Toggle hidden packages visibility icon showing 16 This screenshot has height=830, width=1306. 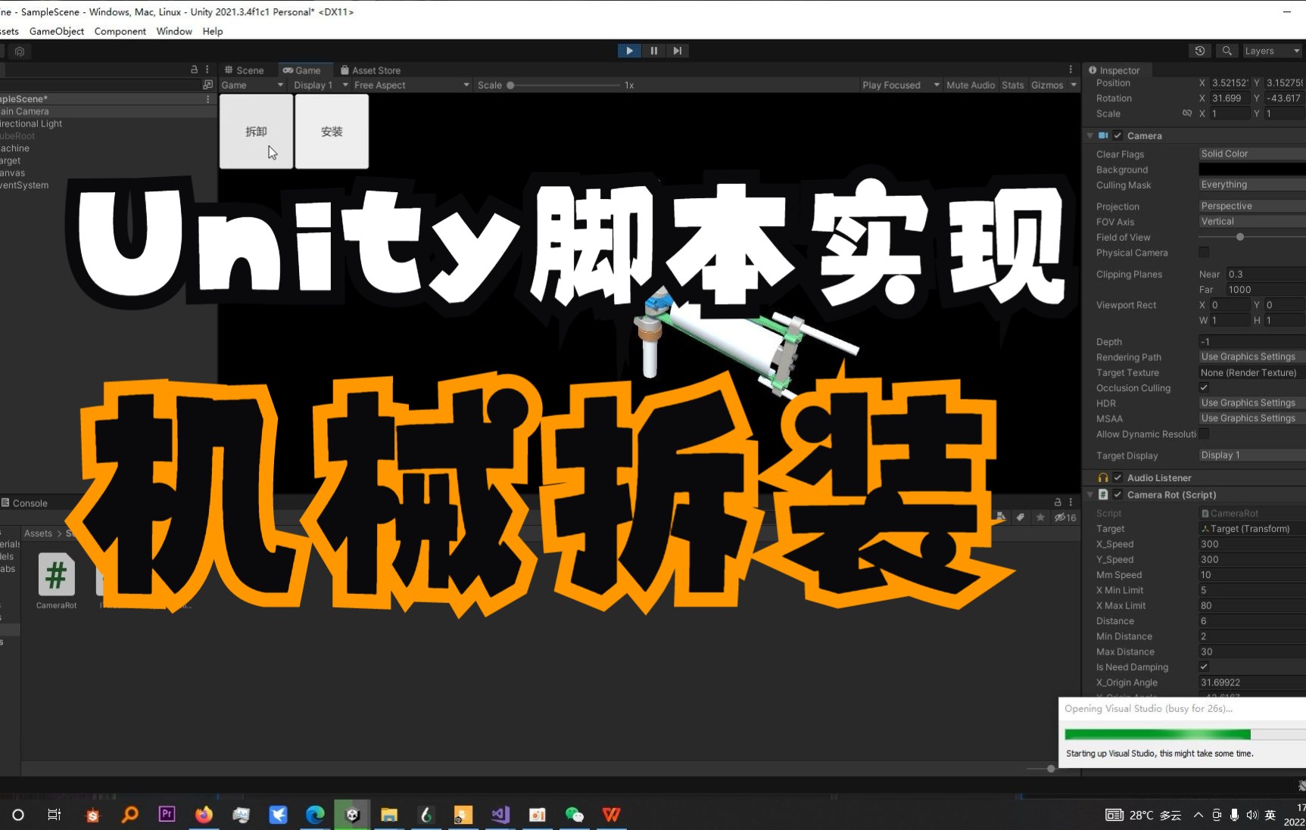tap(1065, 518)
